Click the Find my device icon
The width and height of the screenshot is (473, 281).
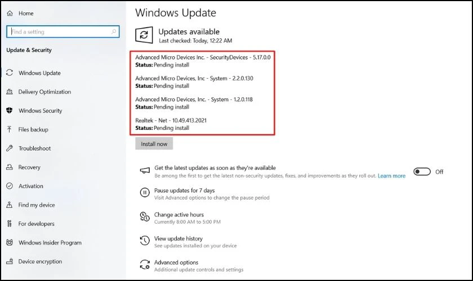(10, 205)
